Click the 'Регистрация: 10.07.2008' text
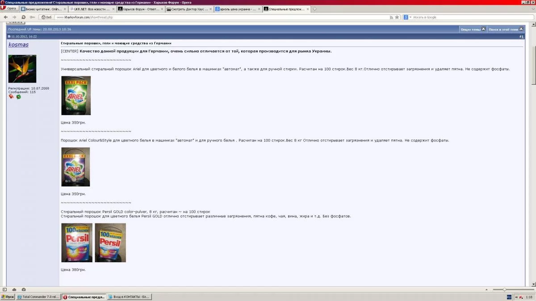 29,88
